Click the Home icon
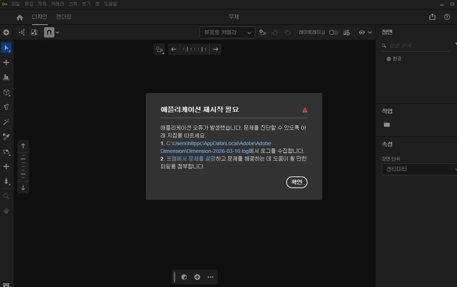This screenshot has height=287, width=457. point(20,17)
